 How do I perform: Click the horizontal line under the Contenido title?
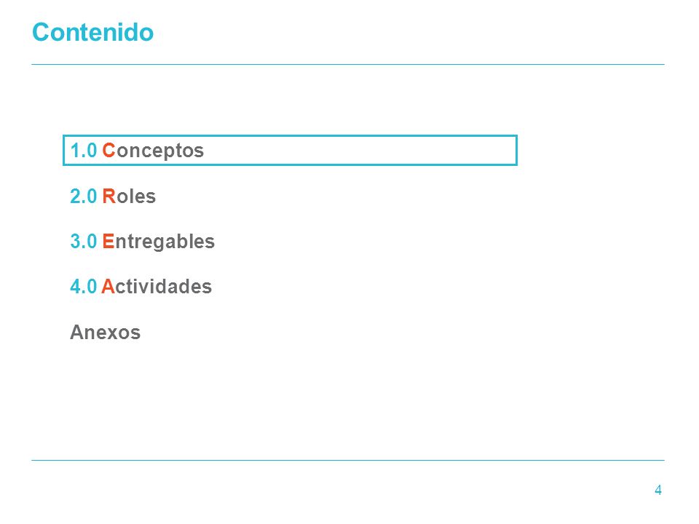coord(348,65)
